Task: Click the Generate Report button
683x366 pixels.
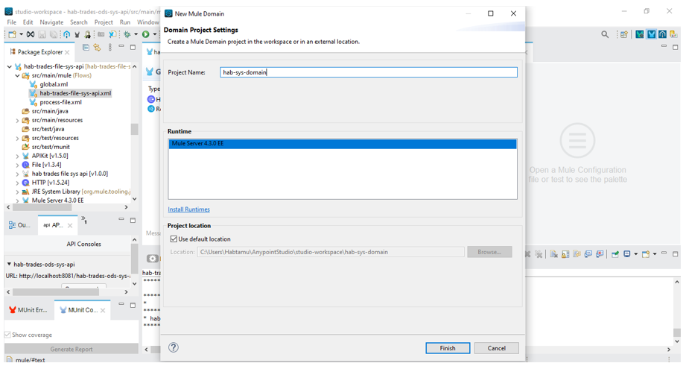Action: pos(72,349)
